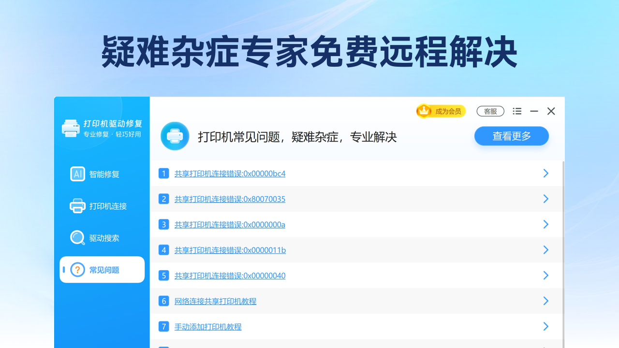Click the 常见问题 question mark icon

tap(77, 270)
